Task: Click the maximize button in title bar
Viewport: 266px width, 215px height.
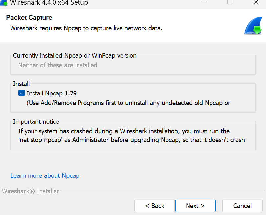Action: (x=230, y=3)
